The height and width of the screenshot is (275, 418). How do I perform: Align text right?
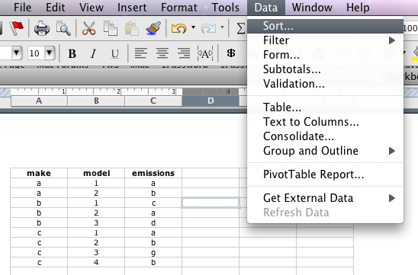point(184,53)
